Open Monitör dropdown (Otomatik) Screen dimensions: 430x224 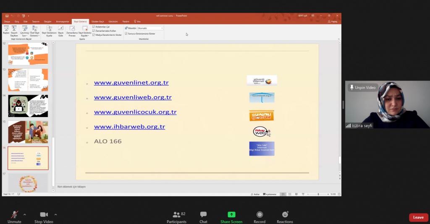tap(150, 28)
